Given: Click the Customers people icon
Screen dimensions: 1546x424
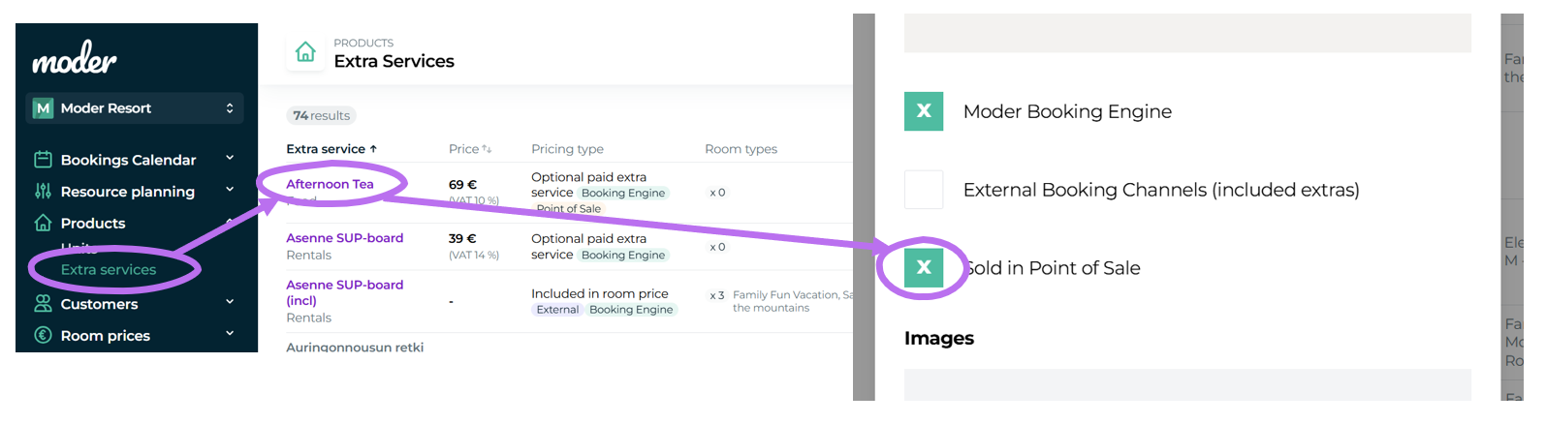Looking at the screenshot, I should point(43,304).
